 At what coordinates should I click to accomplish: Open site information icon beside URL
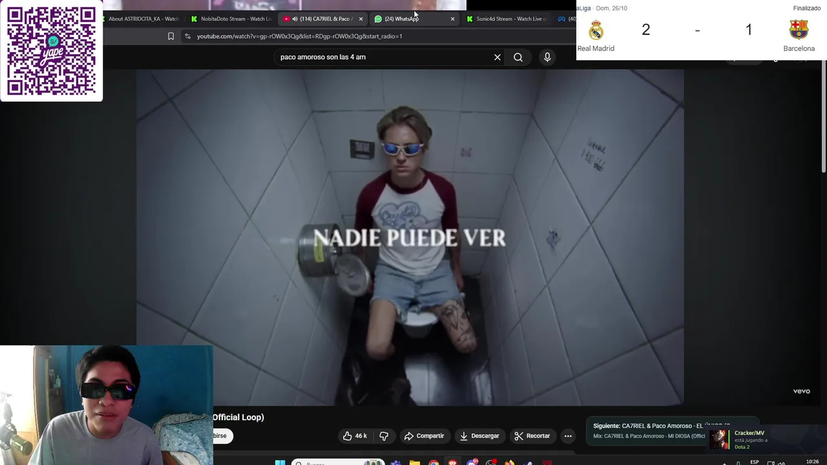187,36
